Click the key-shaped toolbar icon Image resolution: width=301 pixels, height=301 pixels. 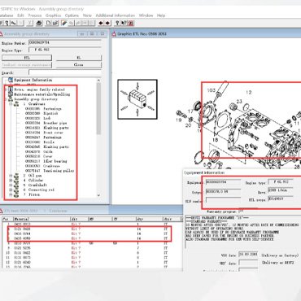tap(7, 23)
